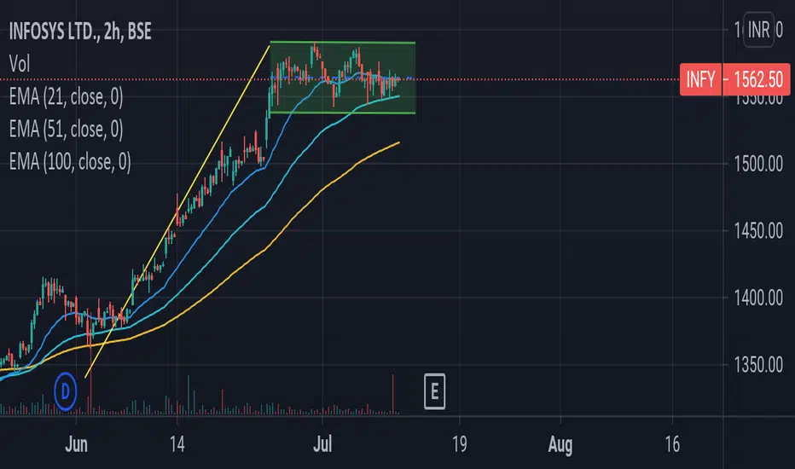Select the yellow trend line drawing

pyautogui.click(x=177, y=212)
